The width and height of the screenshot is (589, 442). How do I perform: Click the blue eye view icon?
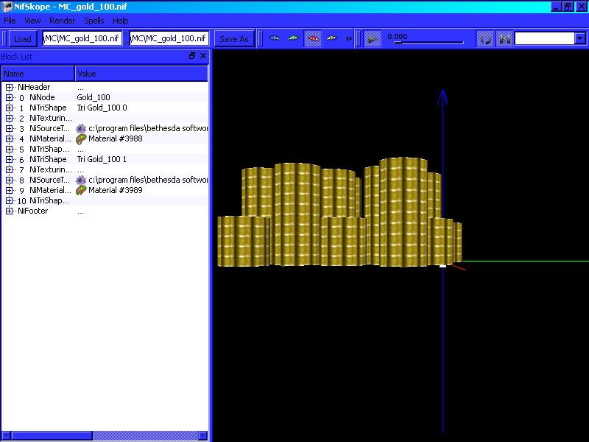[275, 38]
